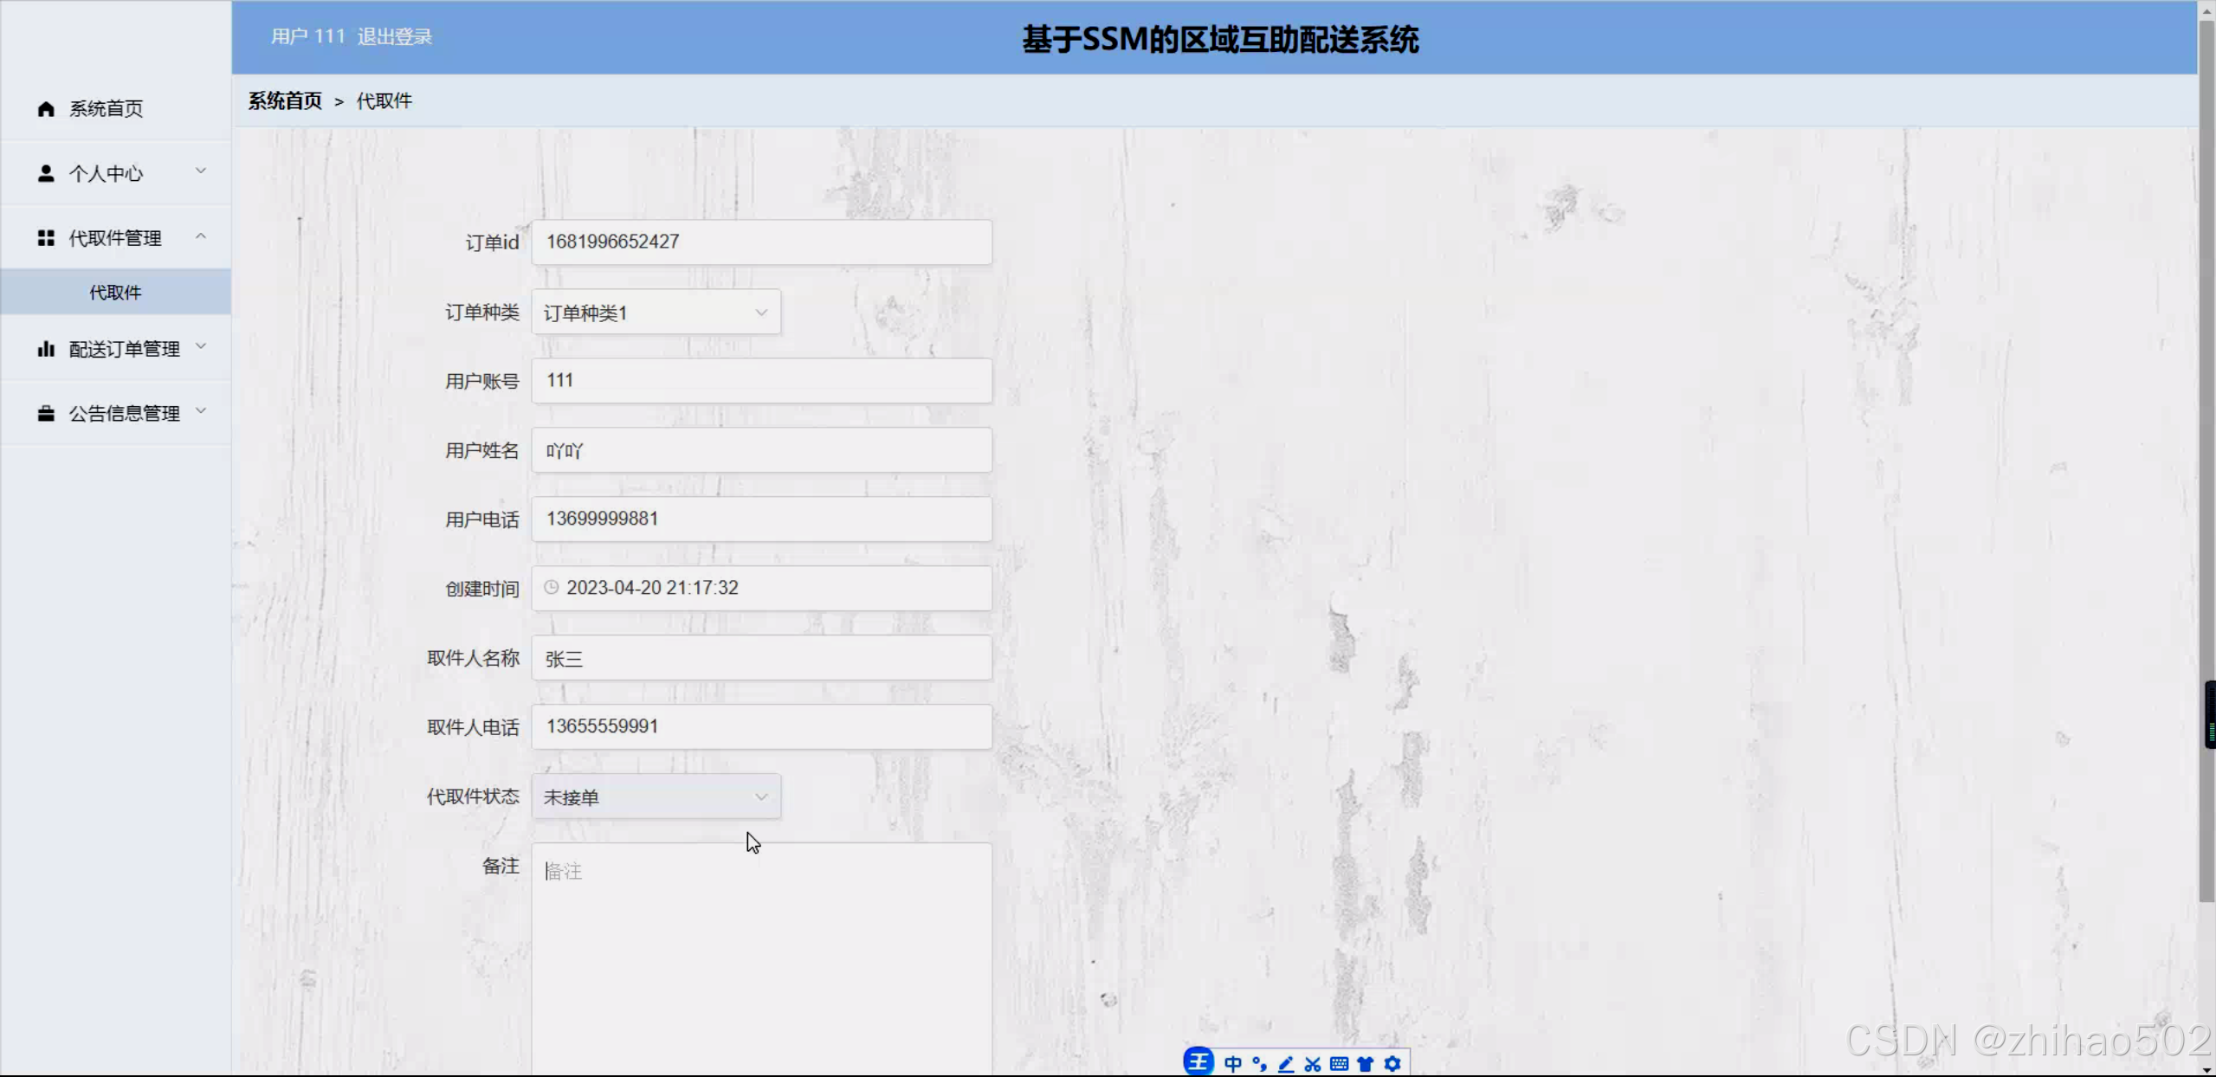The width and height of the screenshot is (2216, 1077).
Task: Open the 订单种类 dropdown
Action: (x=656, y=313)
